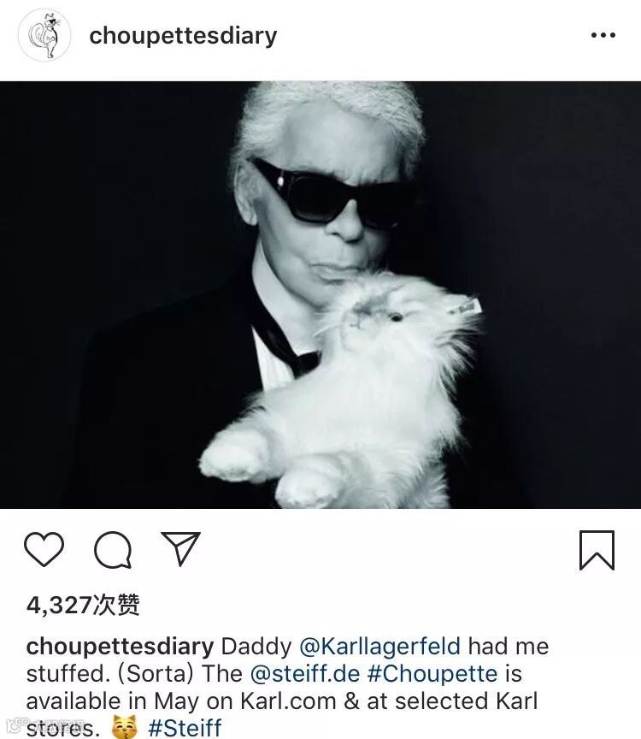Open the #Choupette hashtag
641x739 pixels.
point(432,674)
